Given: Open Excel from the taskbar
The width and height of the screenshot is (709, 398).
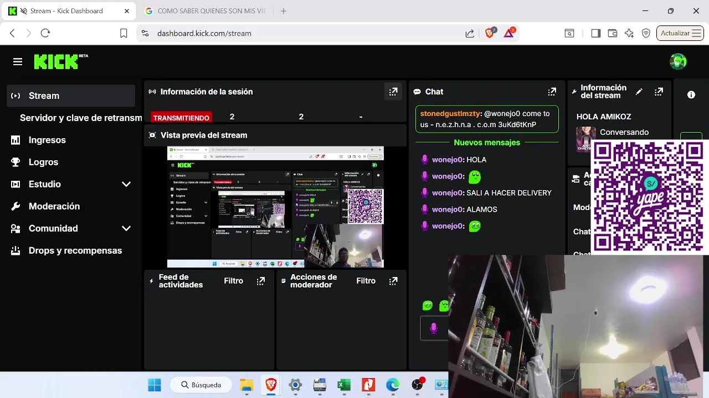Looking at the screenshot, I should coord(344,385).
